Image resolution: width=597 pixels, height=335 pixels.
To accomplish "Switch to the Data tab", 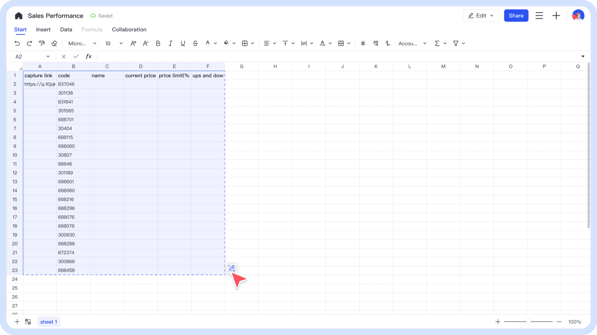I will pos(66,30).
